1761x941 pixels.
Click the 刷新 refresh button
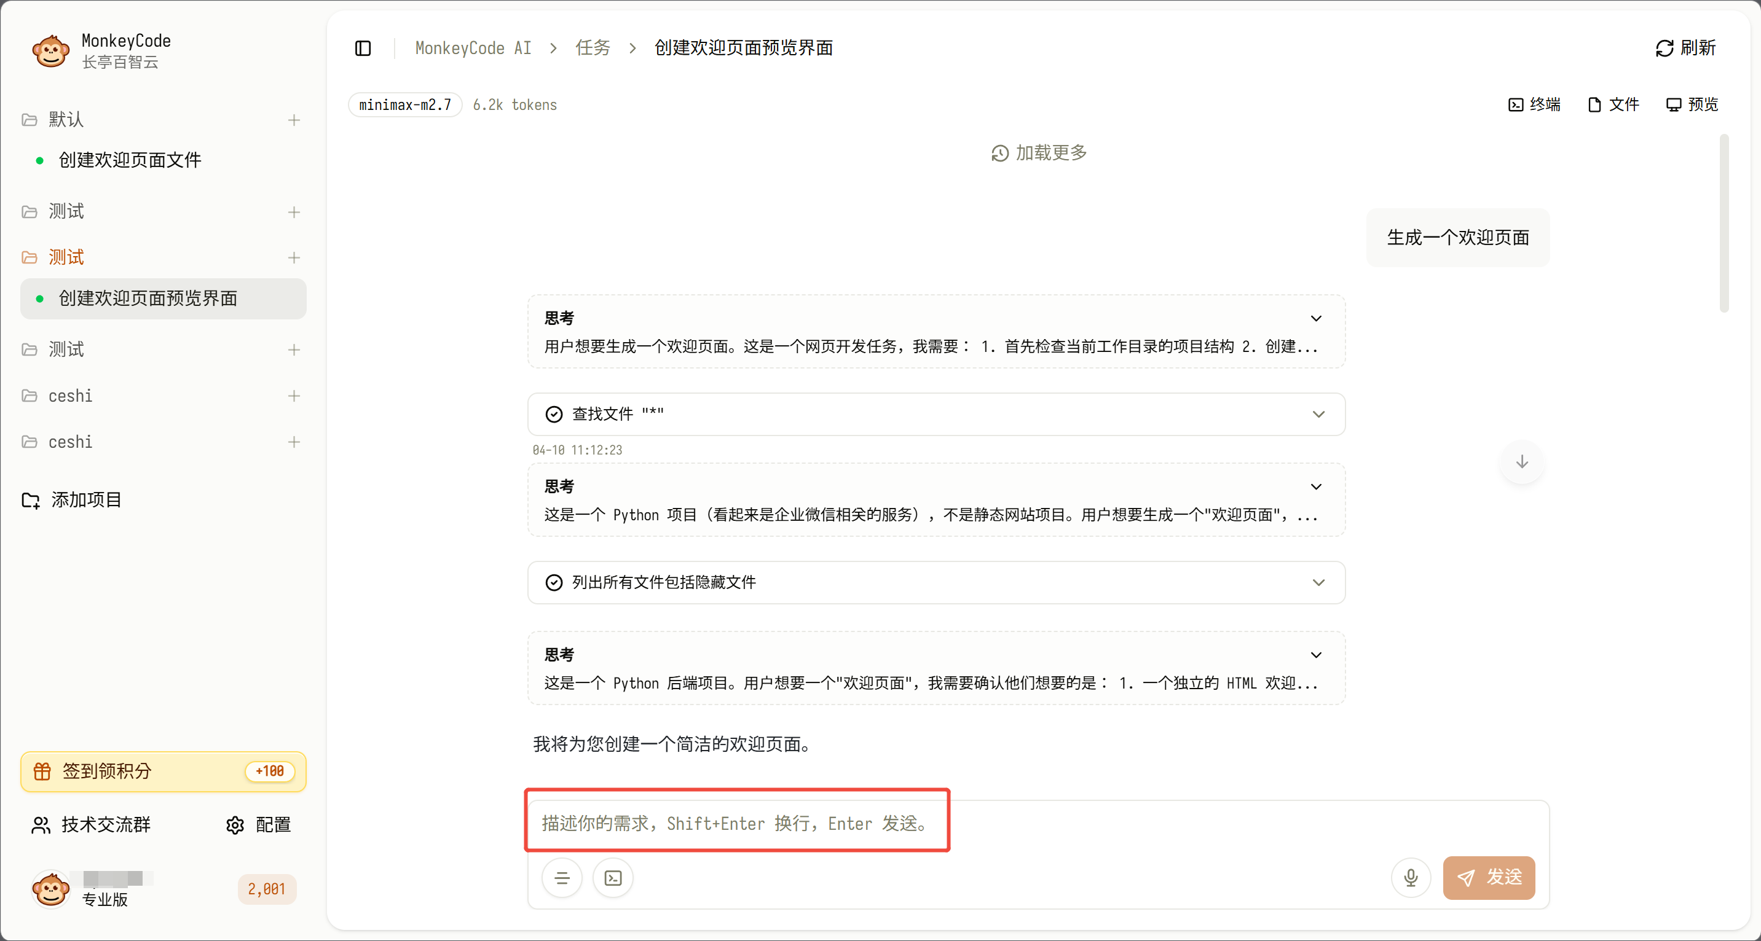pyautogui.click(x=1686, y=48)
